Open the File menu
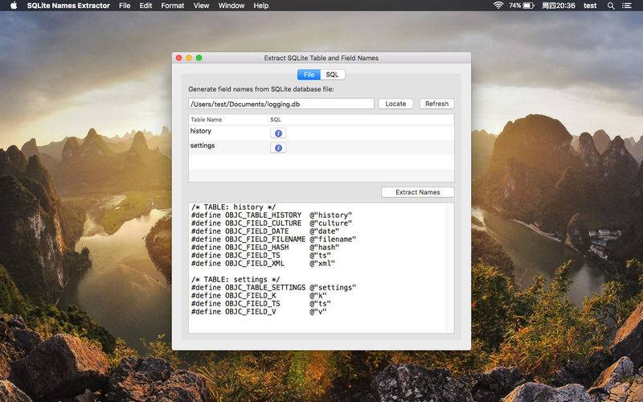The image size is (643, 402). pyautogui.click(x=125, y=6)
